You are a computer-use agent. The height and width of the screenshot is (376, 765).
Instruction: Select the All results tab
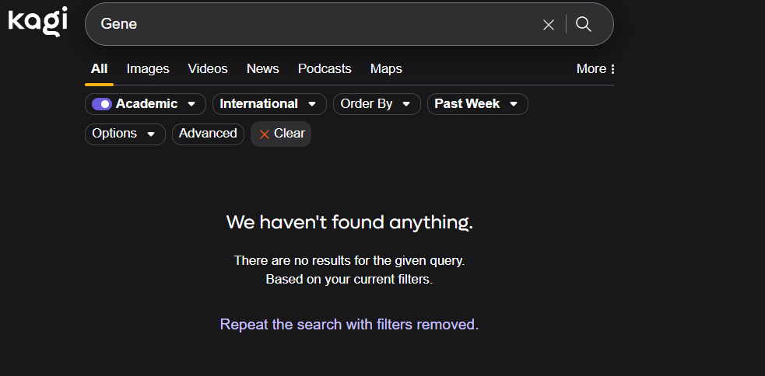[x=99, y=68]
